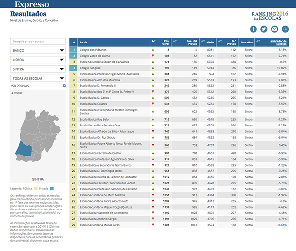Viewport: 296px width, 251px height.
Task: Click the Expresso logo
Action: click(x=32, y=4)
